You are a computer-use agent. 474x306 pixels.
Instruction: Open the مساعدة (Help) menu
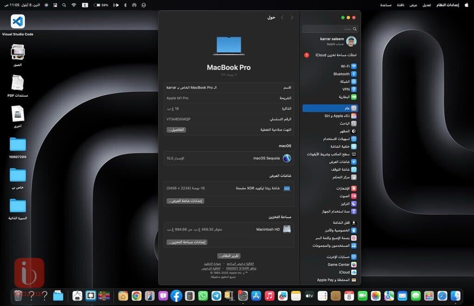(386, 5)
